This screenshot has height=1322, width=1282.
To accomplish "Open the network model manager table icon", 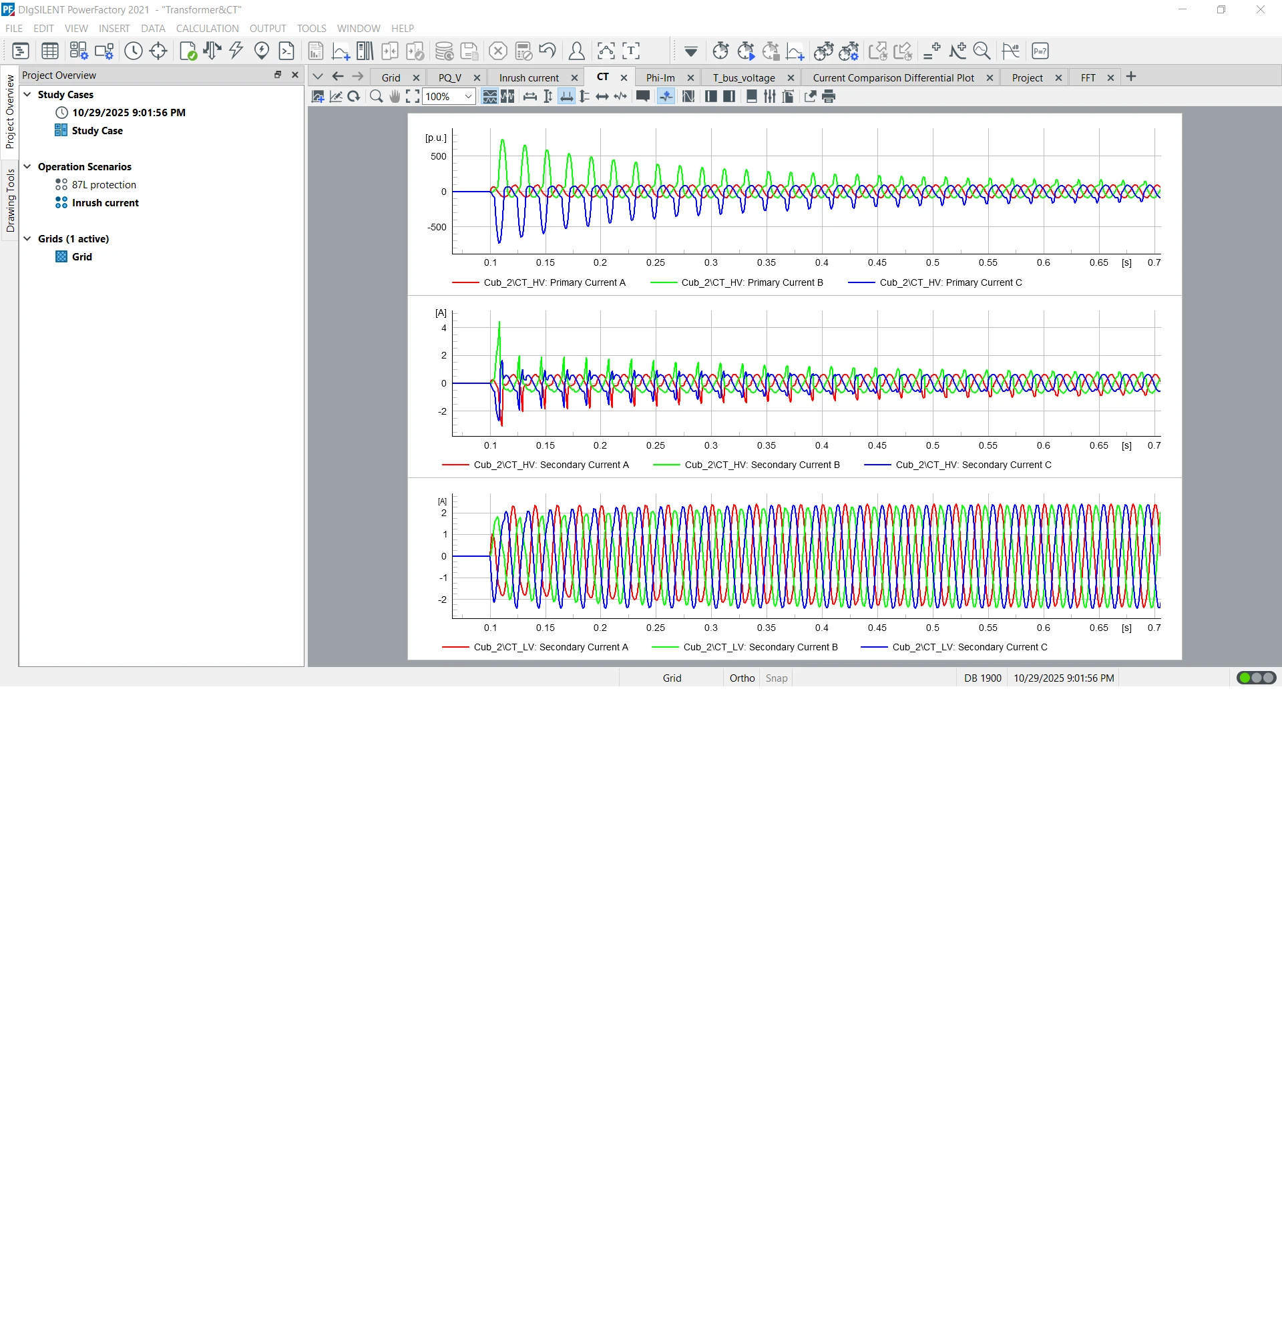I will coord(50,51).
